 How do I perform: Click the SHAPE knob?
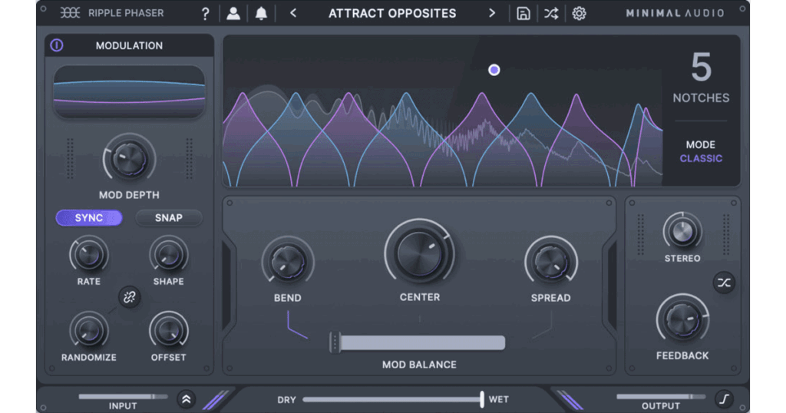[168, 255]
